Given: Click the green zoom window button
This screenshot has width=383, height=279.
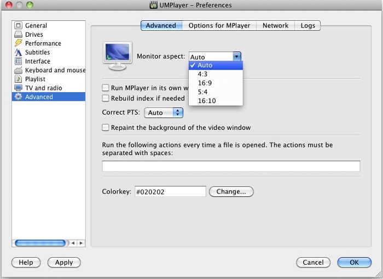Looking at the screenshot, I should [30, 5].
